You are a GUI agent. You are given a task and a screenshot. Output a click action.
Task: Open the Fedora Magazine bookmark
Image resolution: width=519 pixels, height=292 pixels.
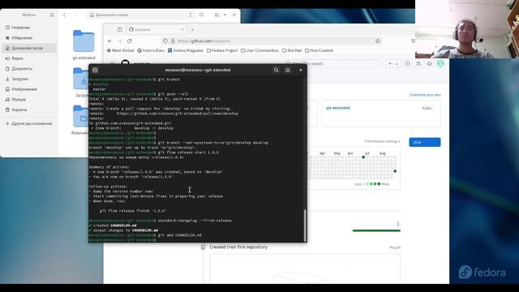(186, 50)
